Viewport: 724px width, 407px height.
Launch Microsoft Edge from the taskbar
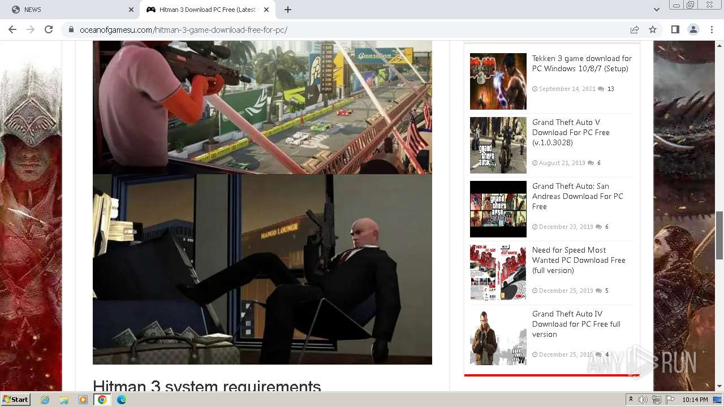(122, 400)
